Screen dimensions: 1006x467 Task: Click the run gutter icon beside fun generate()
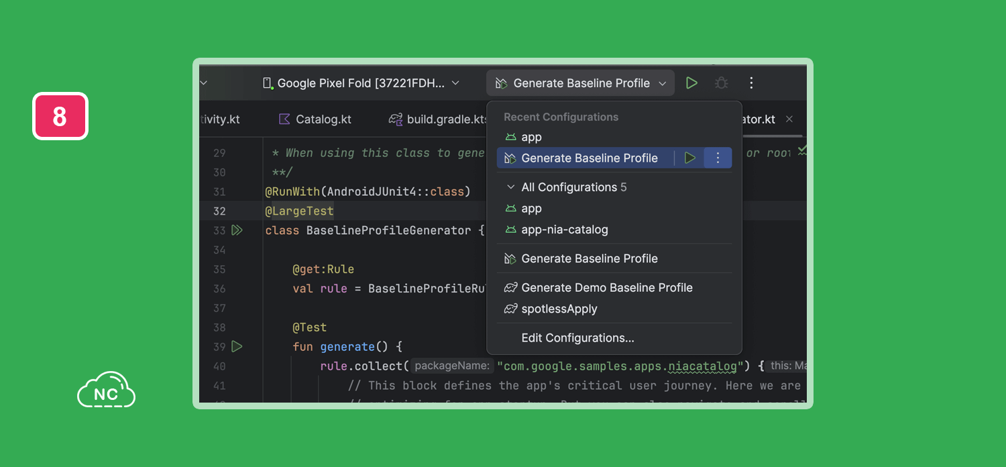[237, 347]
